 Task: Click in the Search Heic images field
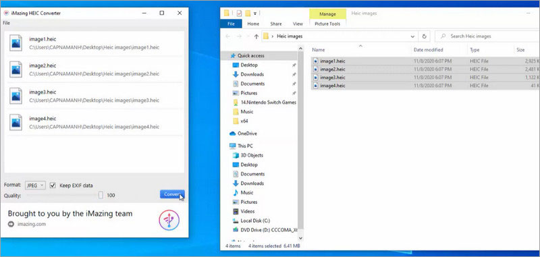(x=487, y=36)
